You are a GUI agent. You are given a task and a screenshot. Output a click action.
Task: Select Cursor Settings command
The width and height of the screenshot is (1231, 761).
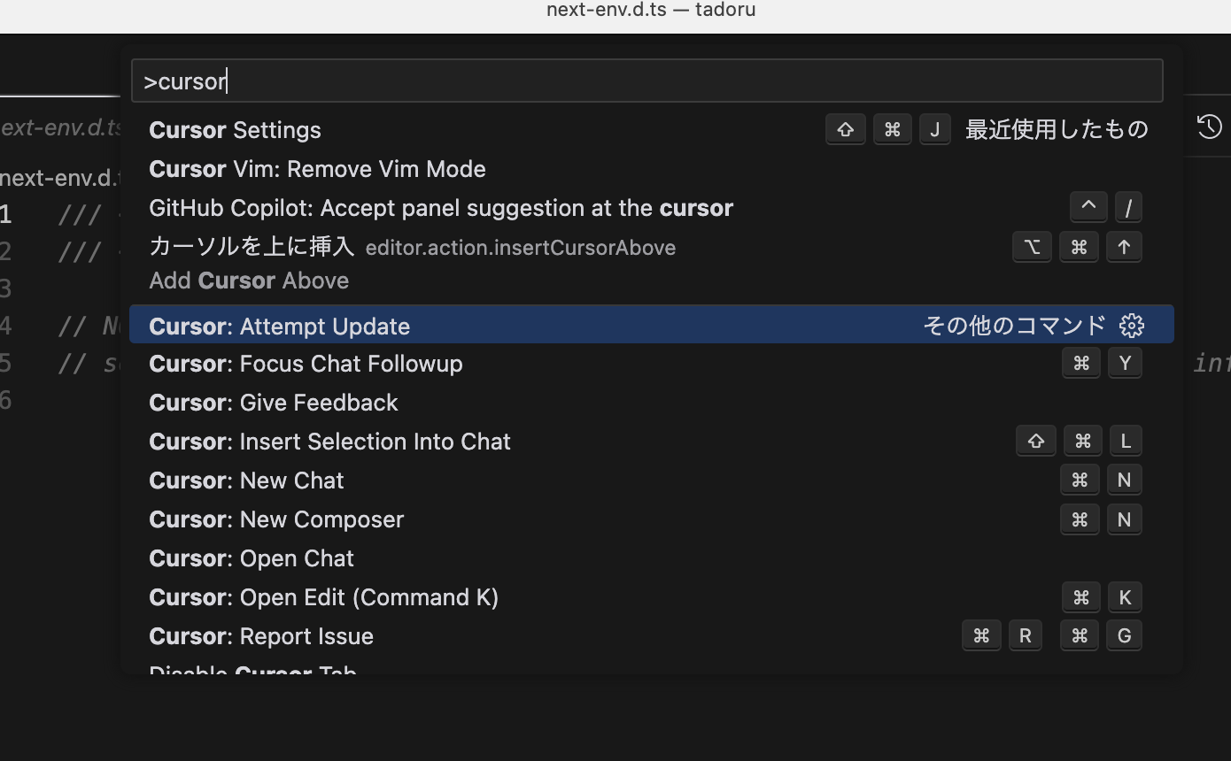point(236,130)
